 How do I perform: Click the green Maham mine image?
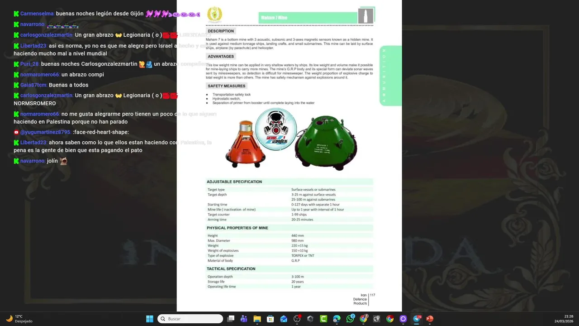[x=325, y=142]
